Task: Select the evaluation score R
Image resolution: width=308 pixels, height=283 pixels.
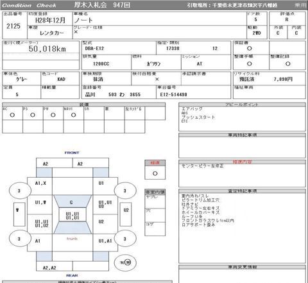Action: 287,20
